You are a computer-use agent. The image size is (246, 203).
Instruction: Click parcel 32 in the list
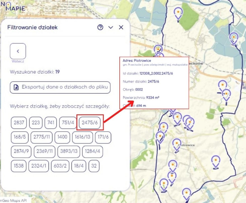coord(94,166)
